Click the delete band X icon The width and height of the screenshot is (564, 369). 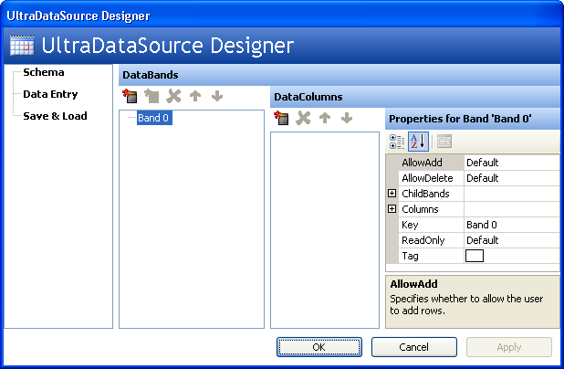coord(173,96)
